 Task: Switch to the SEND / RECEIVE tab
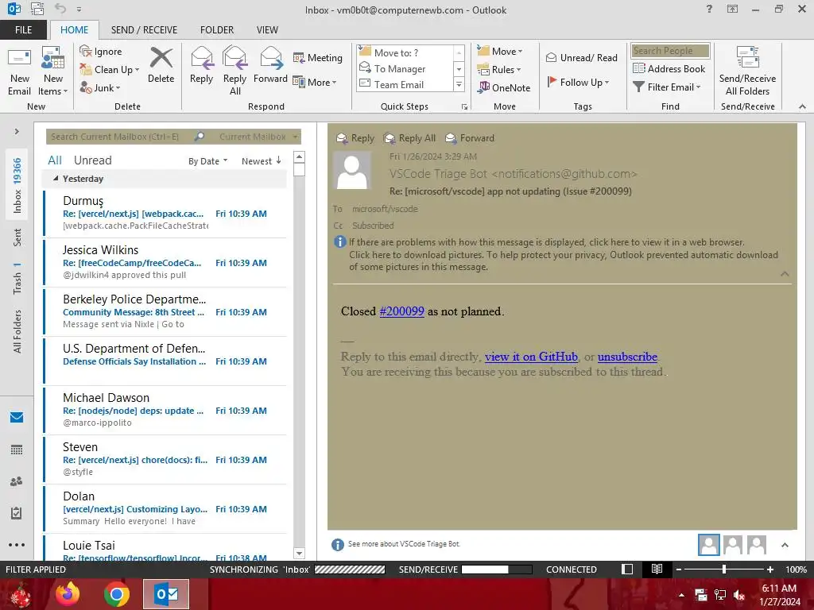(144, 29)
